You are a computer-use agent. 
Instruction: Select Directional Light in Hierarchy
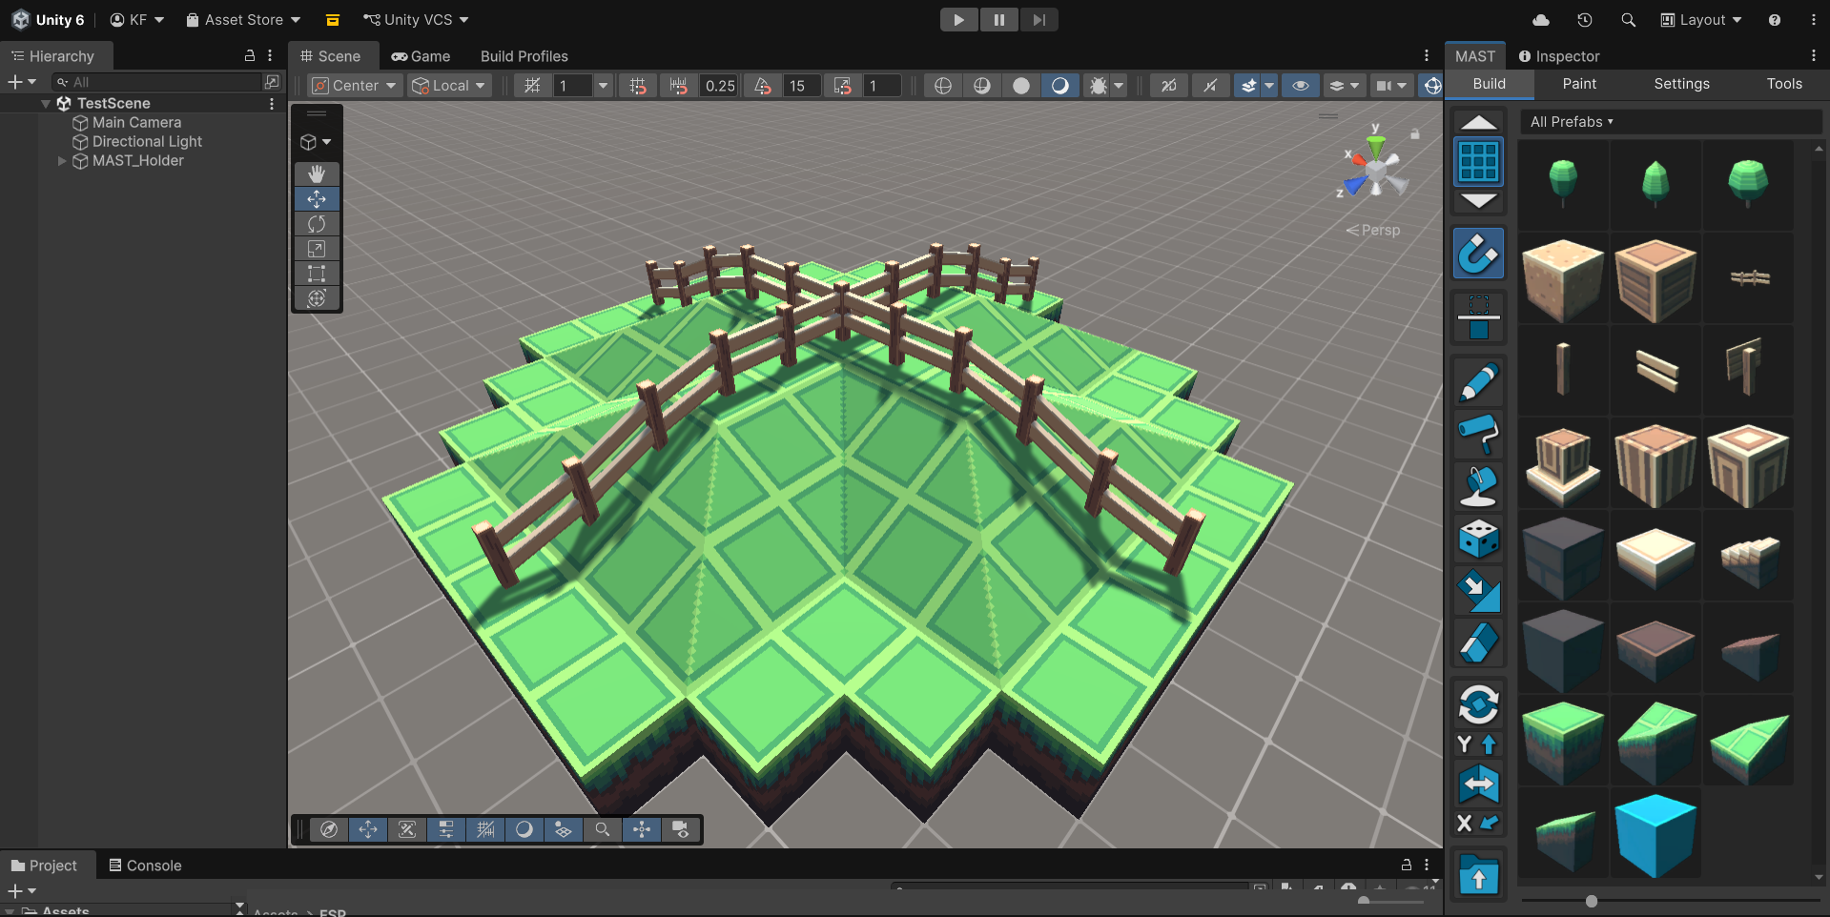147,141
